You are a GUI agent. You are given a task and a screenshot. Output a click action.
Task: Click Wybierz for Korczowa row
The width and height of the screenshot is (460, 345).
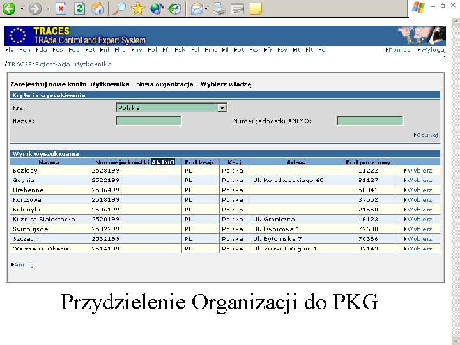coord(418,200)
